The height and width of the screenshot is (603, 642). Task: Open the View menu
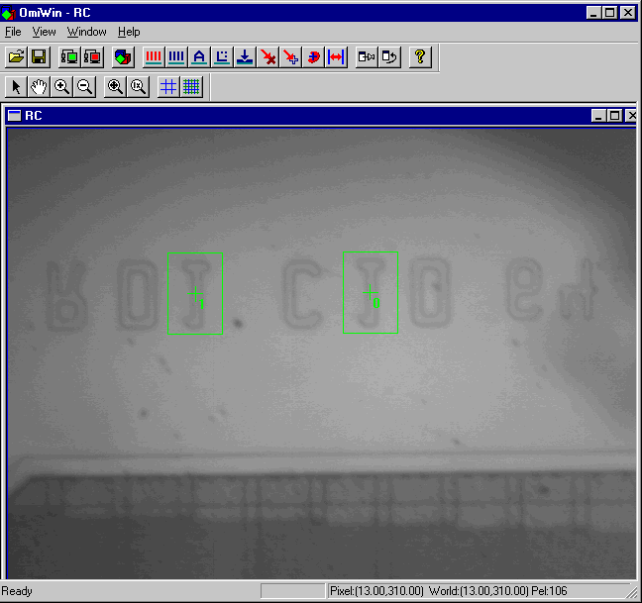pos(44,32)
